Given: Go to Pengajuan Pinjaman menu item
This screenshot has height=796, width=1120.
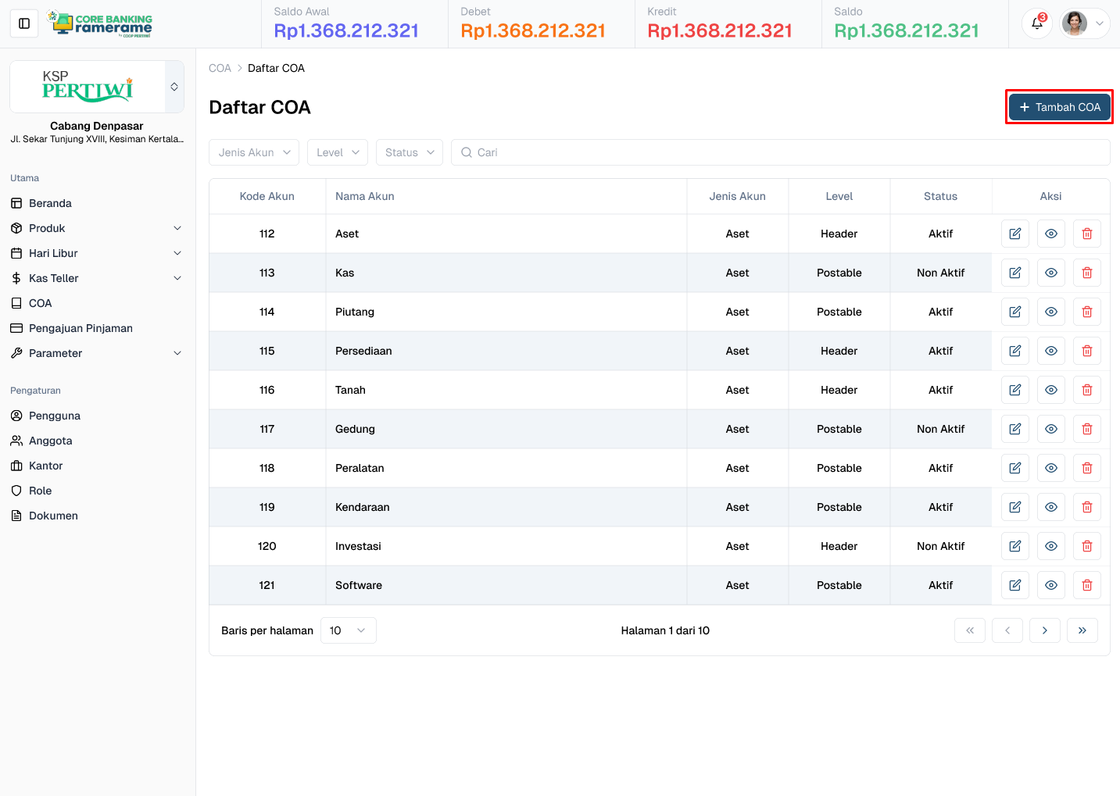Looking at the screenshot, I should 79,327.
